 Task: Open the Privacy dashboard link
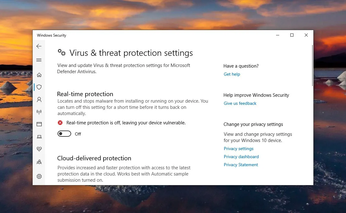click(241, 157)
